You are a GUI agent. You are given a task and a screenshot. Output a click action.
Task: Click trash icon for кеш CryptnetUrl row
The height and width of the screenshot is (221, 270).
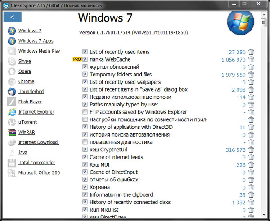click(251, 150)
